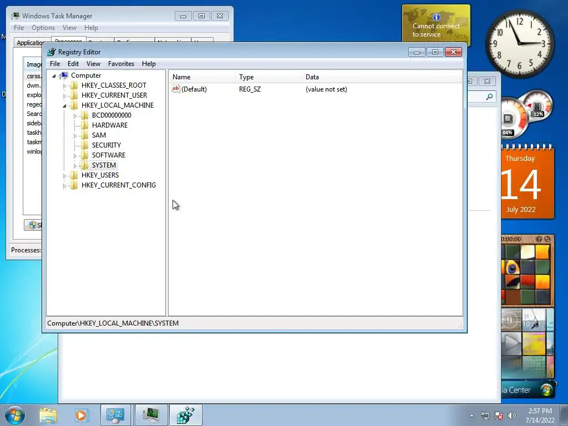Expand the BCD00000000 key arrow

tap(75, 116)
